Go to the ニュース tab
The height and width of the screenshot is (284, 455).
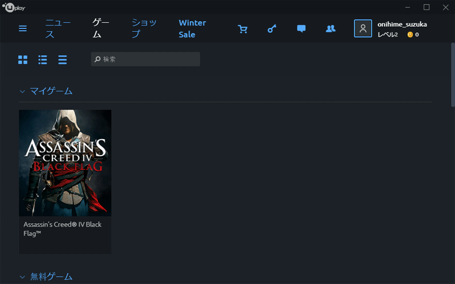pyautogui.click(x=58, y=28)
